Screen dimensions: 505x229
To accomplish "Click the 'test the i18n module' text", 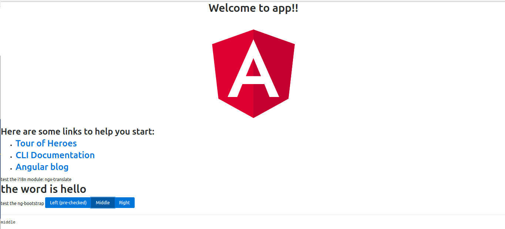I will coord(36,180).
